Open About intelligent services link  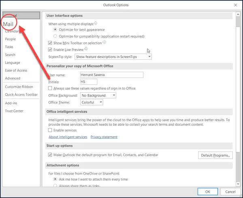[68, 137]
